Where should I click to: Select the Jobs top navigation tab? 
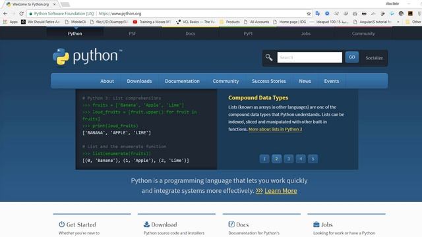tap(305, 34)
